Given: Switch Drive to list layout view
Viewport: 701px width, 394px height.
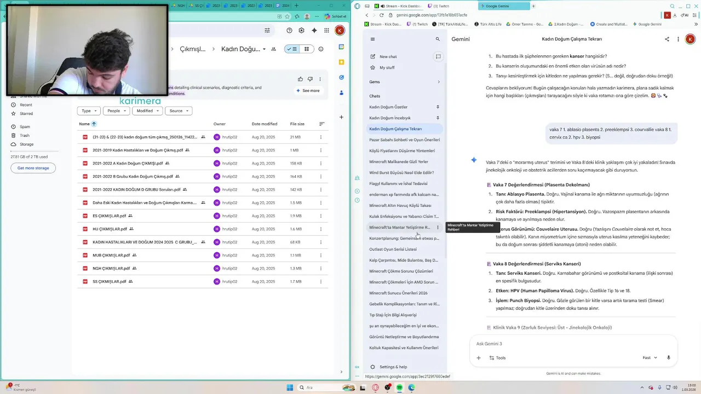Looking at the screenshot, I should (x=292, y=49).
